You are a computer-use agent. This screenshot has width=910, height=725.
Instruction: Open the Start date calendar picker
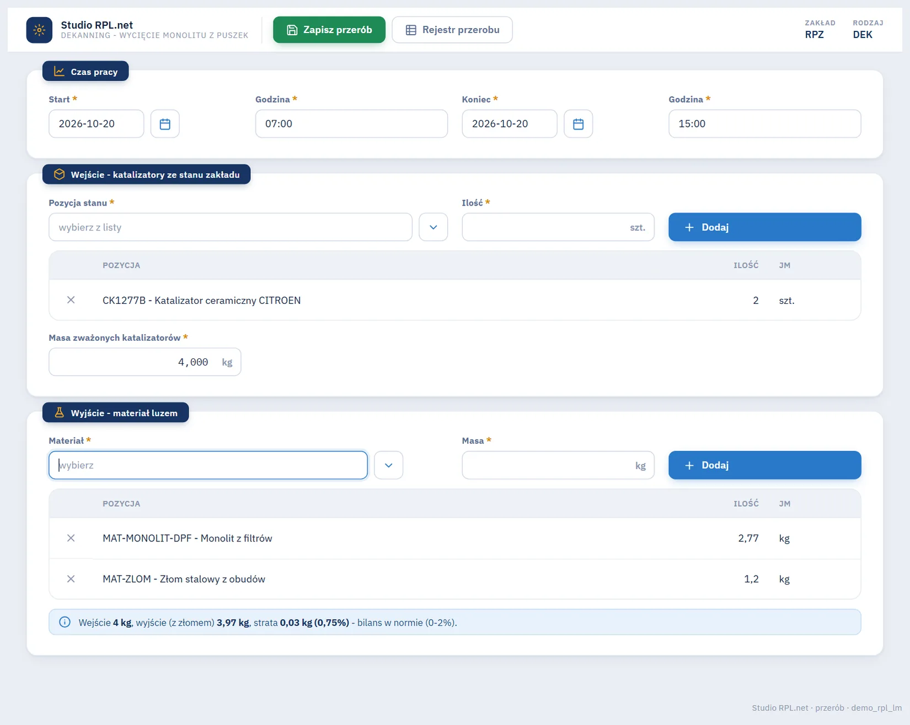tap(165, 123)
